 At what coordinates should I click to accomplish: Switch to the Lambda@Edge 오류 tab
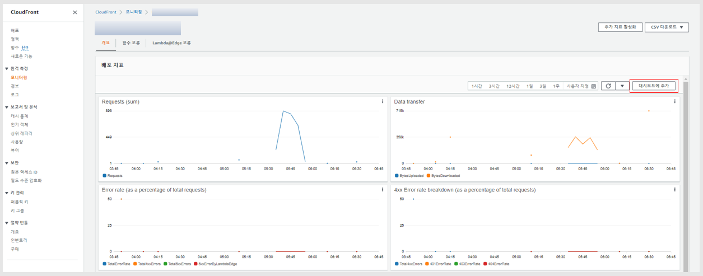(171, 43)
